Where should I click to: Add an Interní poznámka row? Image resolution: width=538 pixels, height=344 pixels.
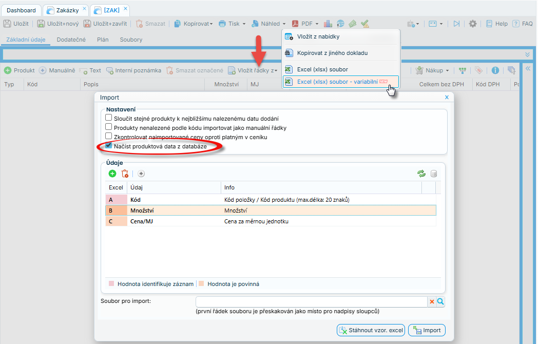tap(133, 70)
